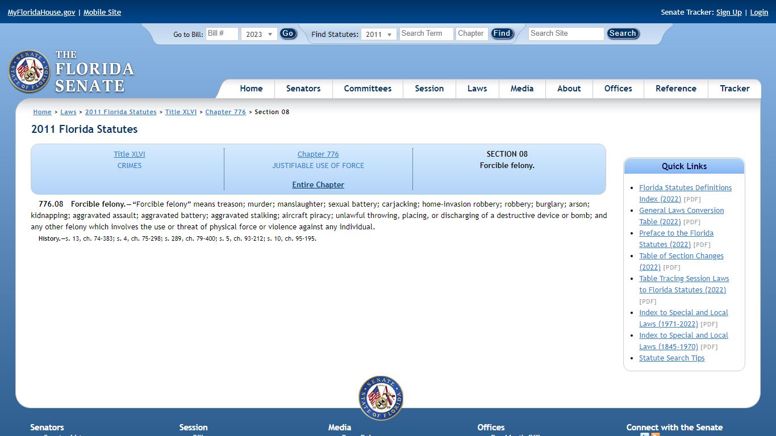Viewport: 776px width, 436px height.
Task: Click Home in the breadcrumb trail
Action: tap(42, 112)
